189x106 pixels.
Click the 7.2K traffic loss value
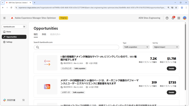pos(153,59)
